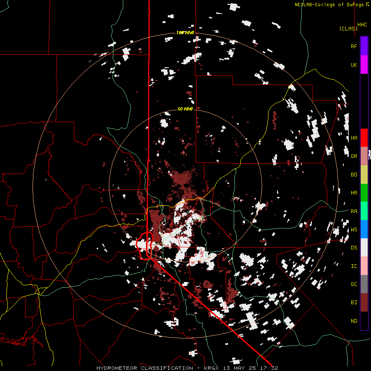
Task: Click the WS blue legend swatch
Action: click(364, 229)
